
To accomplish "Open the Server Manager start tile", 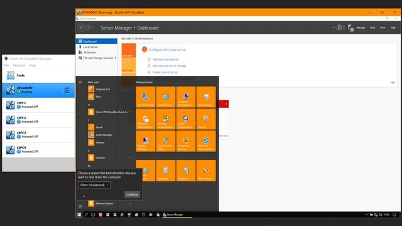I will pyautogui.click(x=146, y=97).
